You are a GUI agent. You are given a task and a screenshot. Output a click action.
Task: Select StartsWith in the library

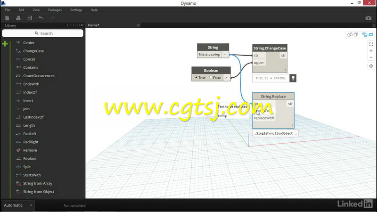coord(32,175)
